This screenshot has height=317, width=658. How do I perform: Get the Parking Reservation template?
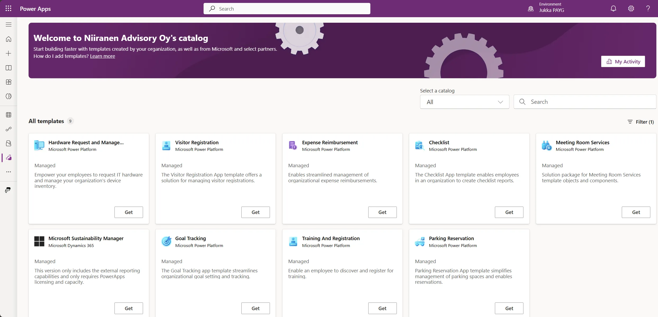click(x=509, y=308)
